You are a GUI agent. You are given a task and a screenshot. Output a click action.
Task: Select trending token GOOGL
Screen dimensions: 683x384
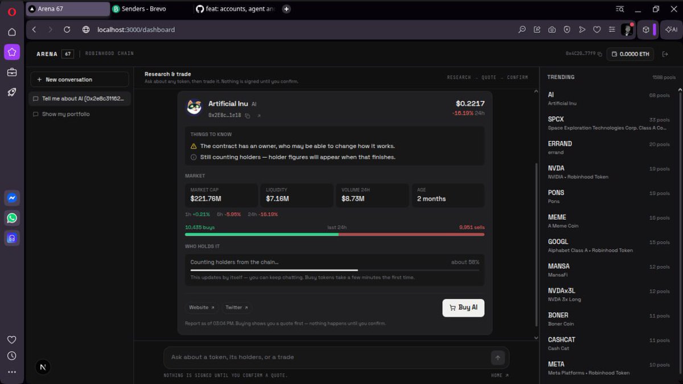[609, 246]
